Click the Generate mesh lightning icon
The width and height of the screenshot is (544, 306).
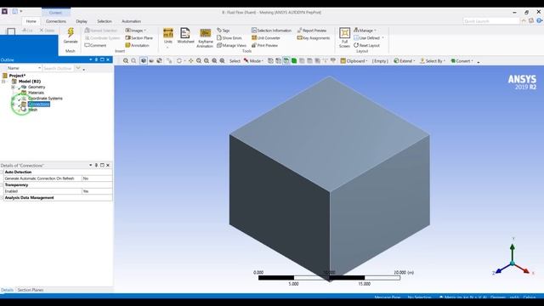click(x=71, y=32)
